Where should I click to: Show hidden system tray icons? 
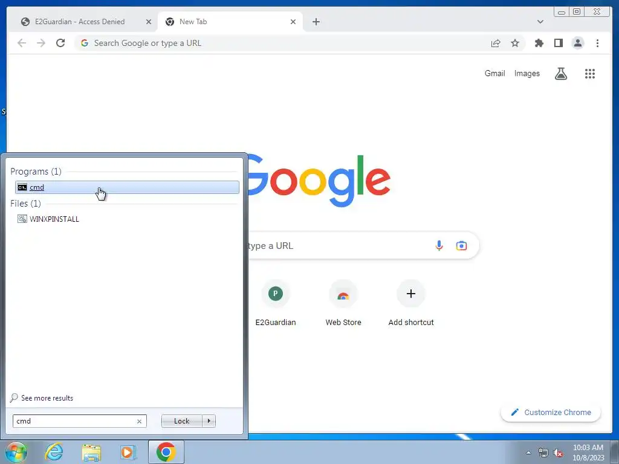click(x=528, y=453)
